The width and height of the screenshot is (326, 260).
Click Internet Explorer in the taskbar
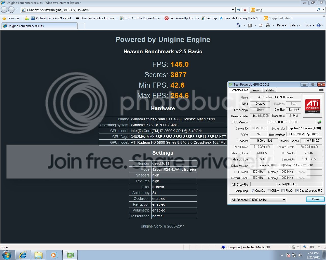(x=23, y=255)
